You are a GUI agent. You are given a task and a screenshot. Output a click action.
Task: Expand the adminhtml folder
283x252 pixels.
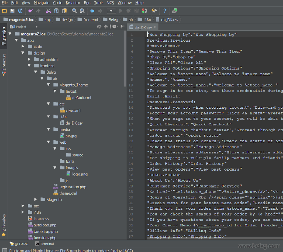point(29,59)
